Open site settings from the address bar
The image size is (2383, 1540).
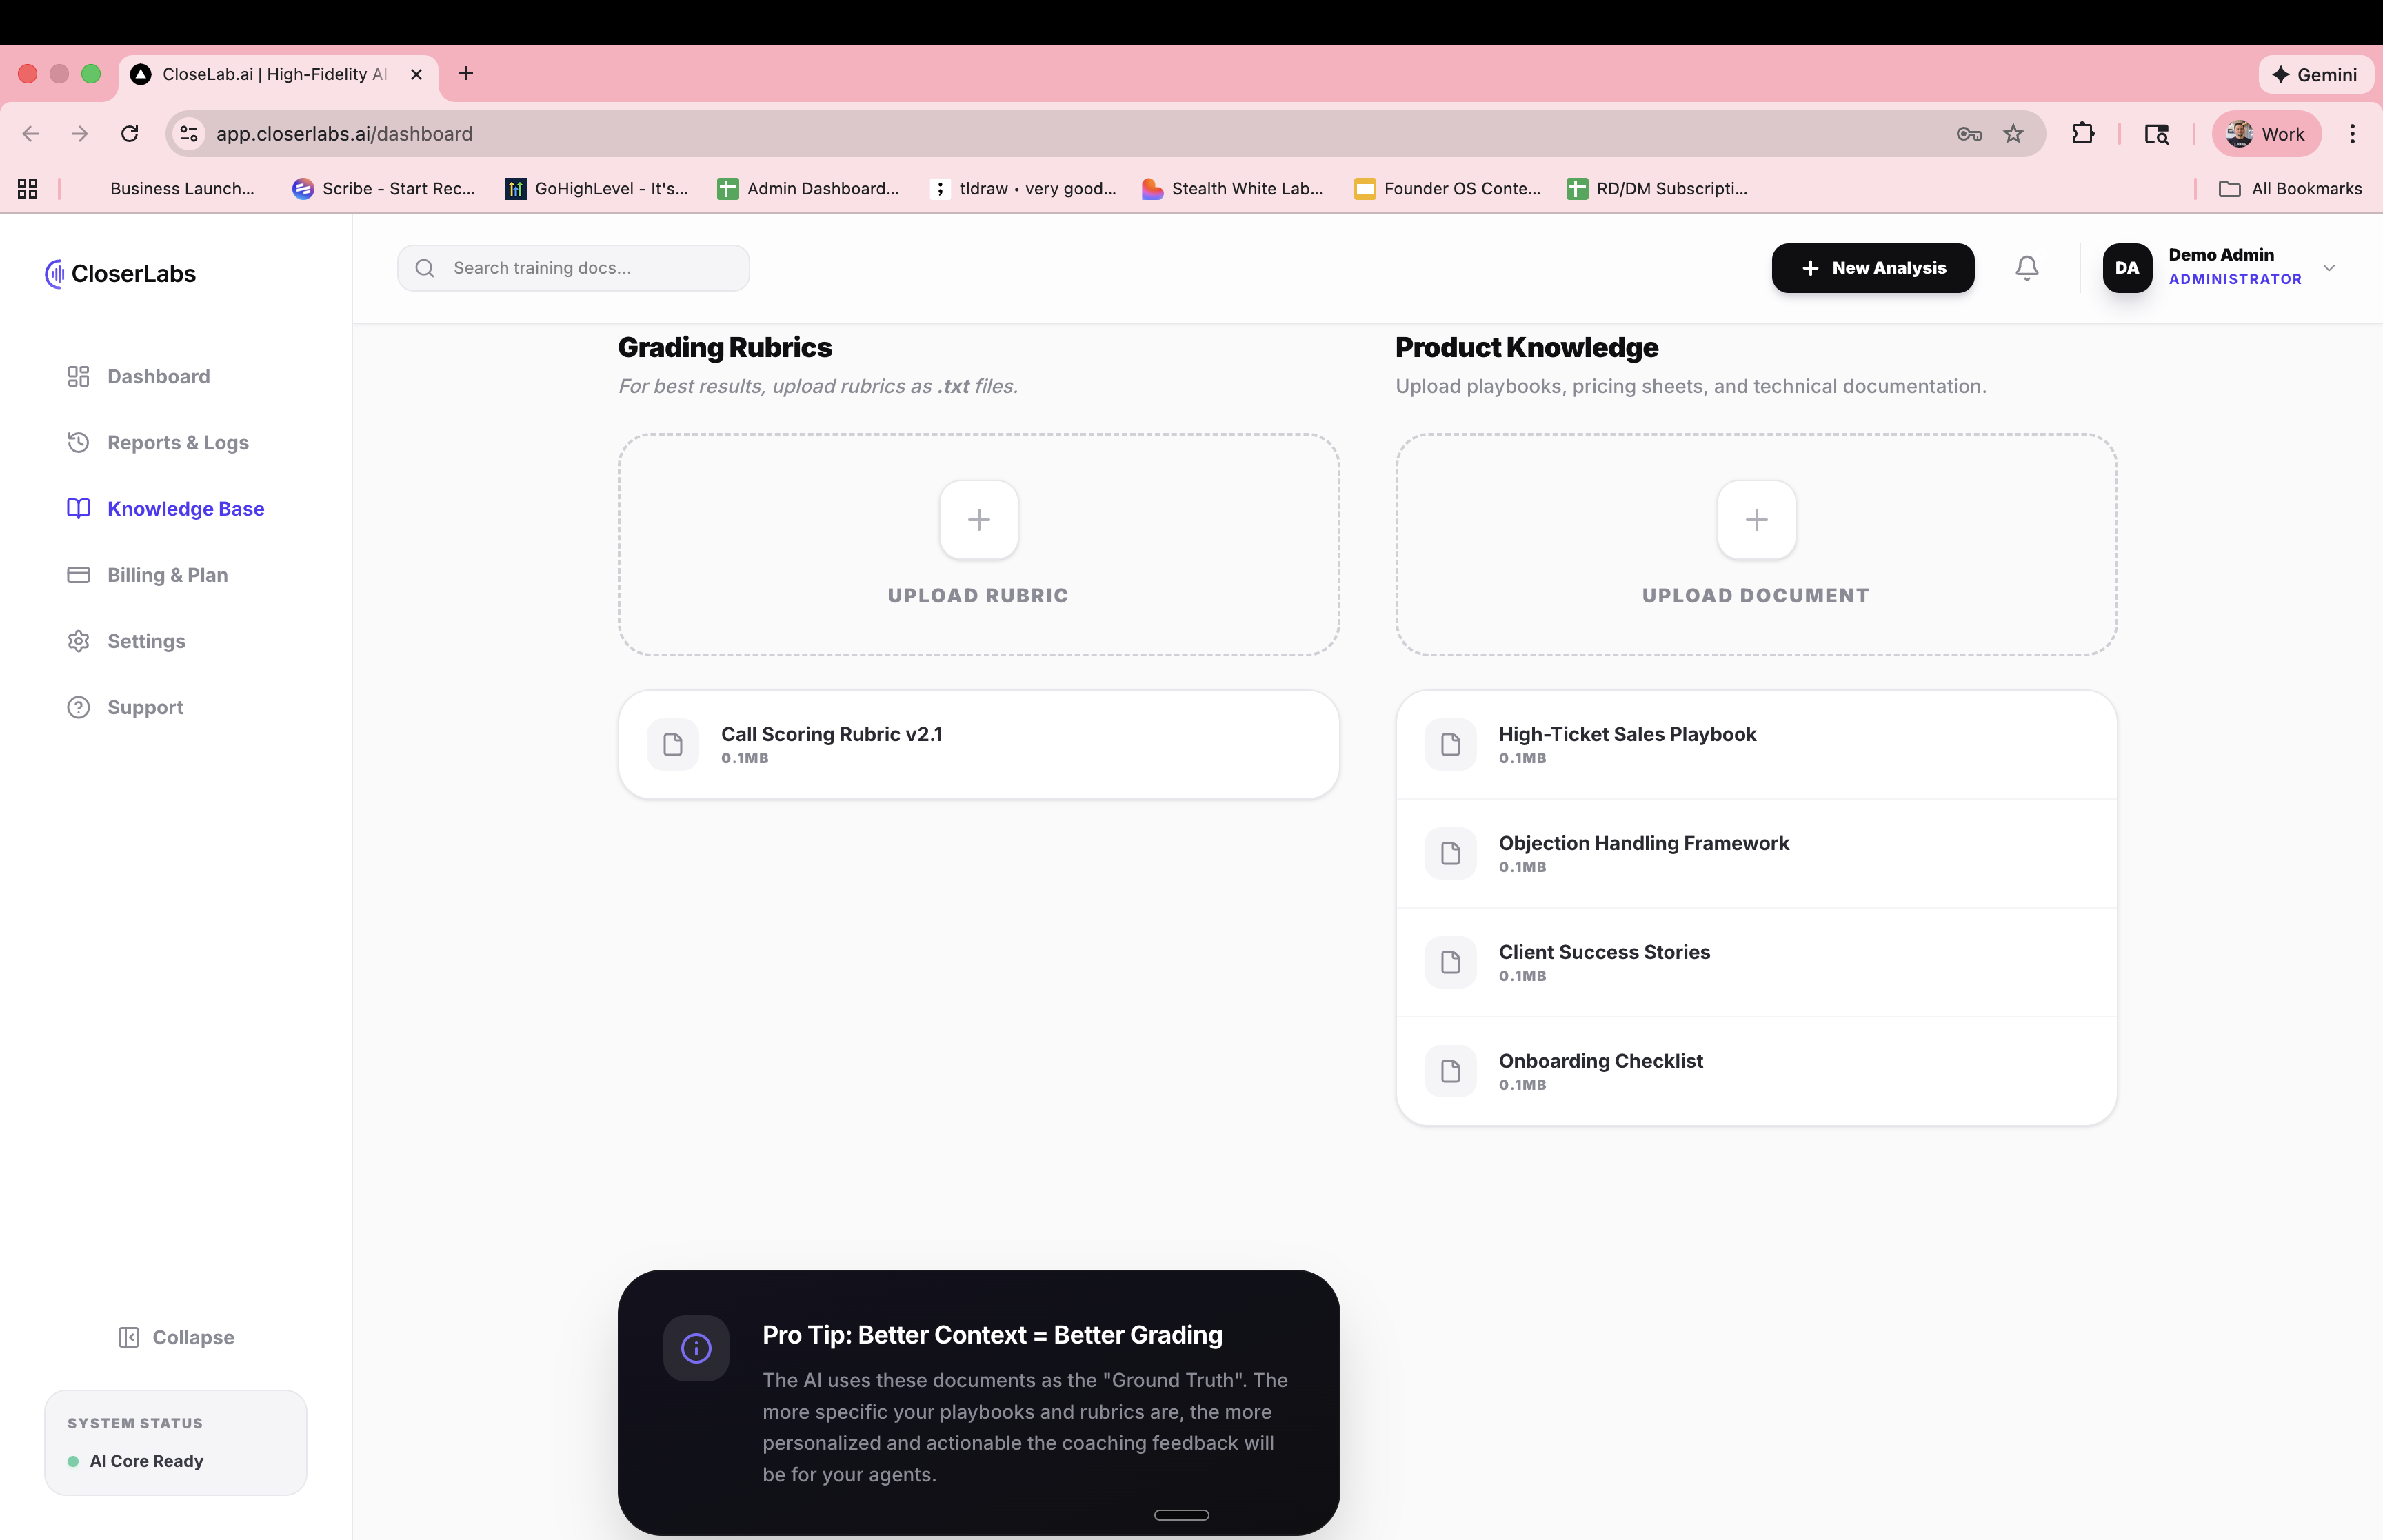(188, 133)
